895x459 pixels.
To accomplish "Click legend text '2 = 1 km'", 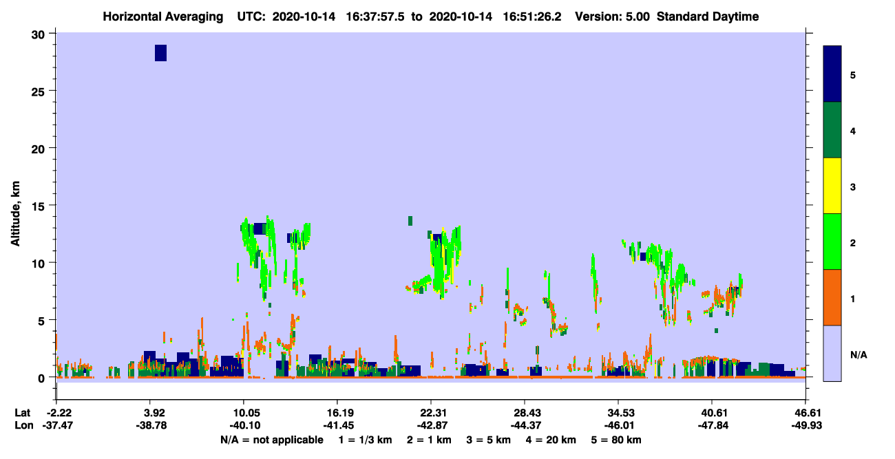I will (x=430, y=440).
